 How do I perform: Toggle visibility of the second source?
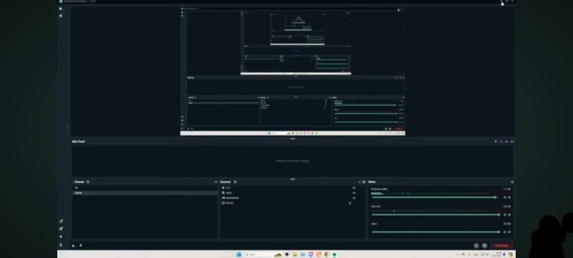354,193
